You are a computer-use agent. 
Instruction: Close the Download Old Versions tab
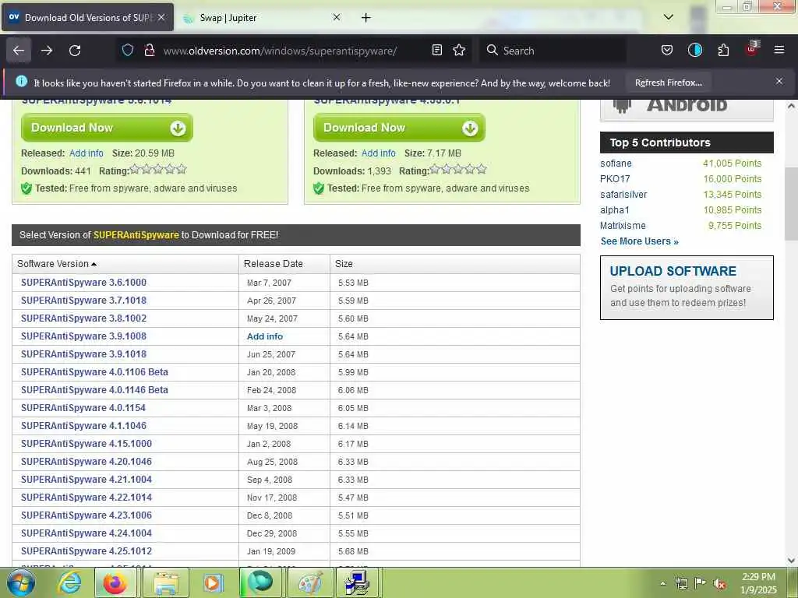coord(161,17)
